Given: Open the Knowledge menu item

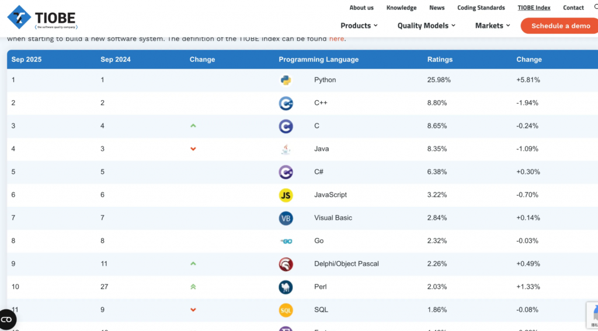Looking at the screenshot, I should pos(401,8).
